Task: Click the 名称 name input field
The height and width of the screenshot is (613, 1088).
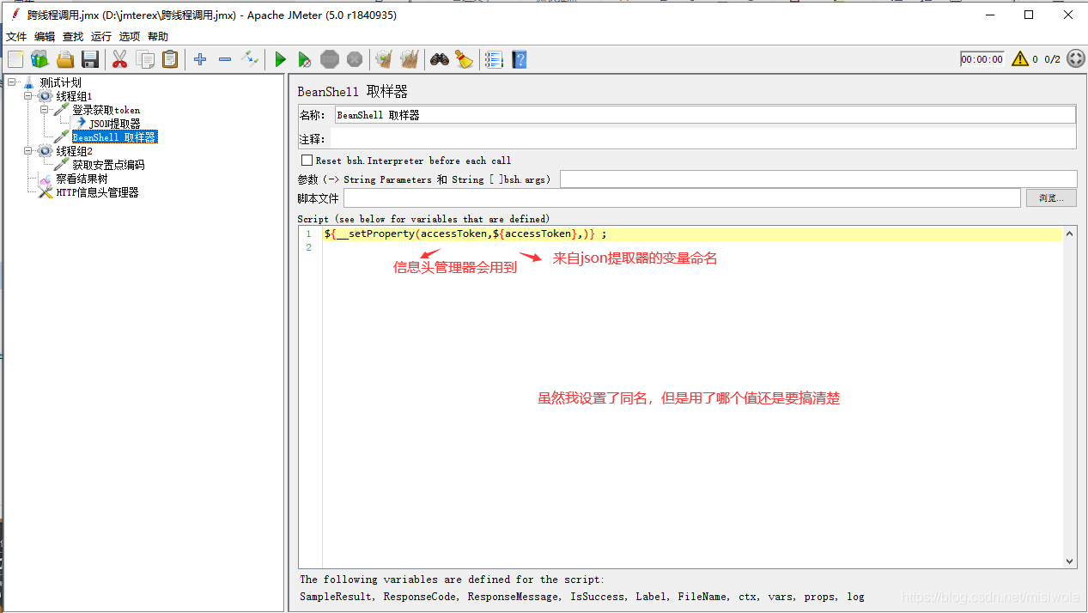Action: click(704, 115)
